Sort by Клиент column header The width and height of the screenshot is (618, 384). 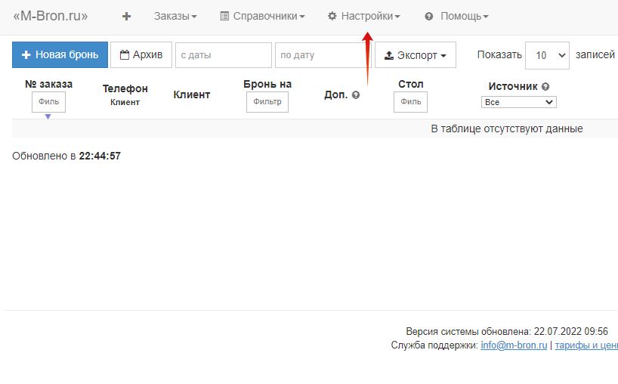pos(192,94)
